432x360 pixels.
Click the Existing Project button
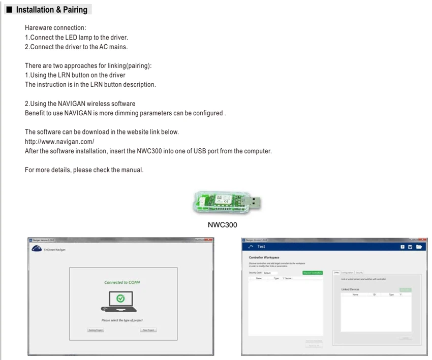(96, 330)
